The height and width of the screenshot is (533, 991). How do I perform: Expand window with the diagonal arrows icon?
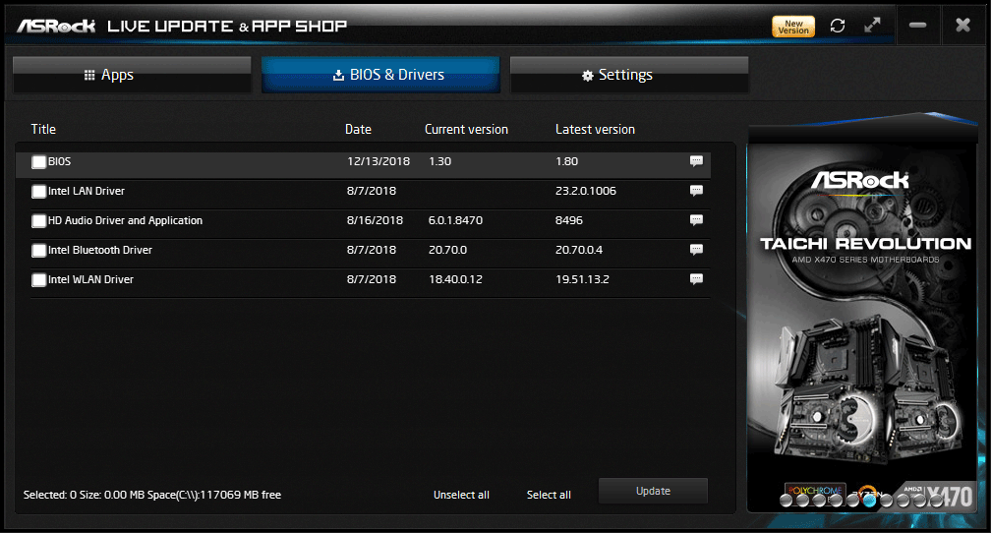(x=872, y=26)
